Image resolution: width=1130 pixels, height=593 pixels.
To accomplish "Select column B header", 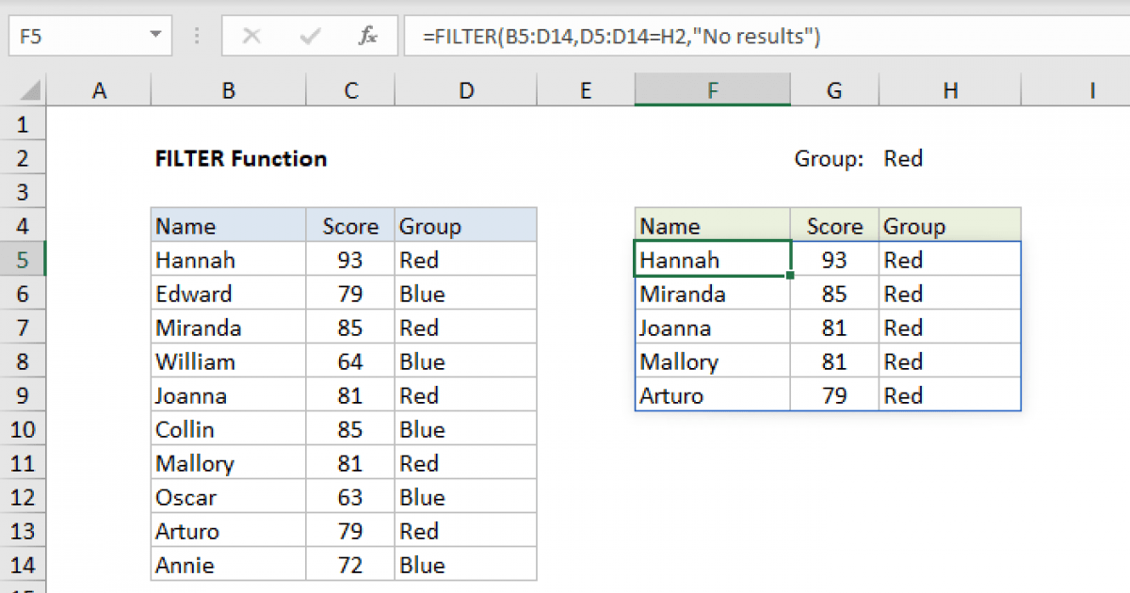I will (x=228, y=90).
